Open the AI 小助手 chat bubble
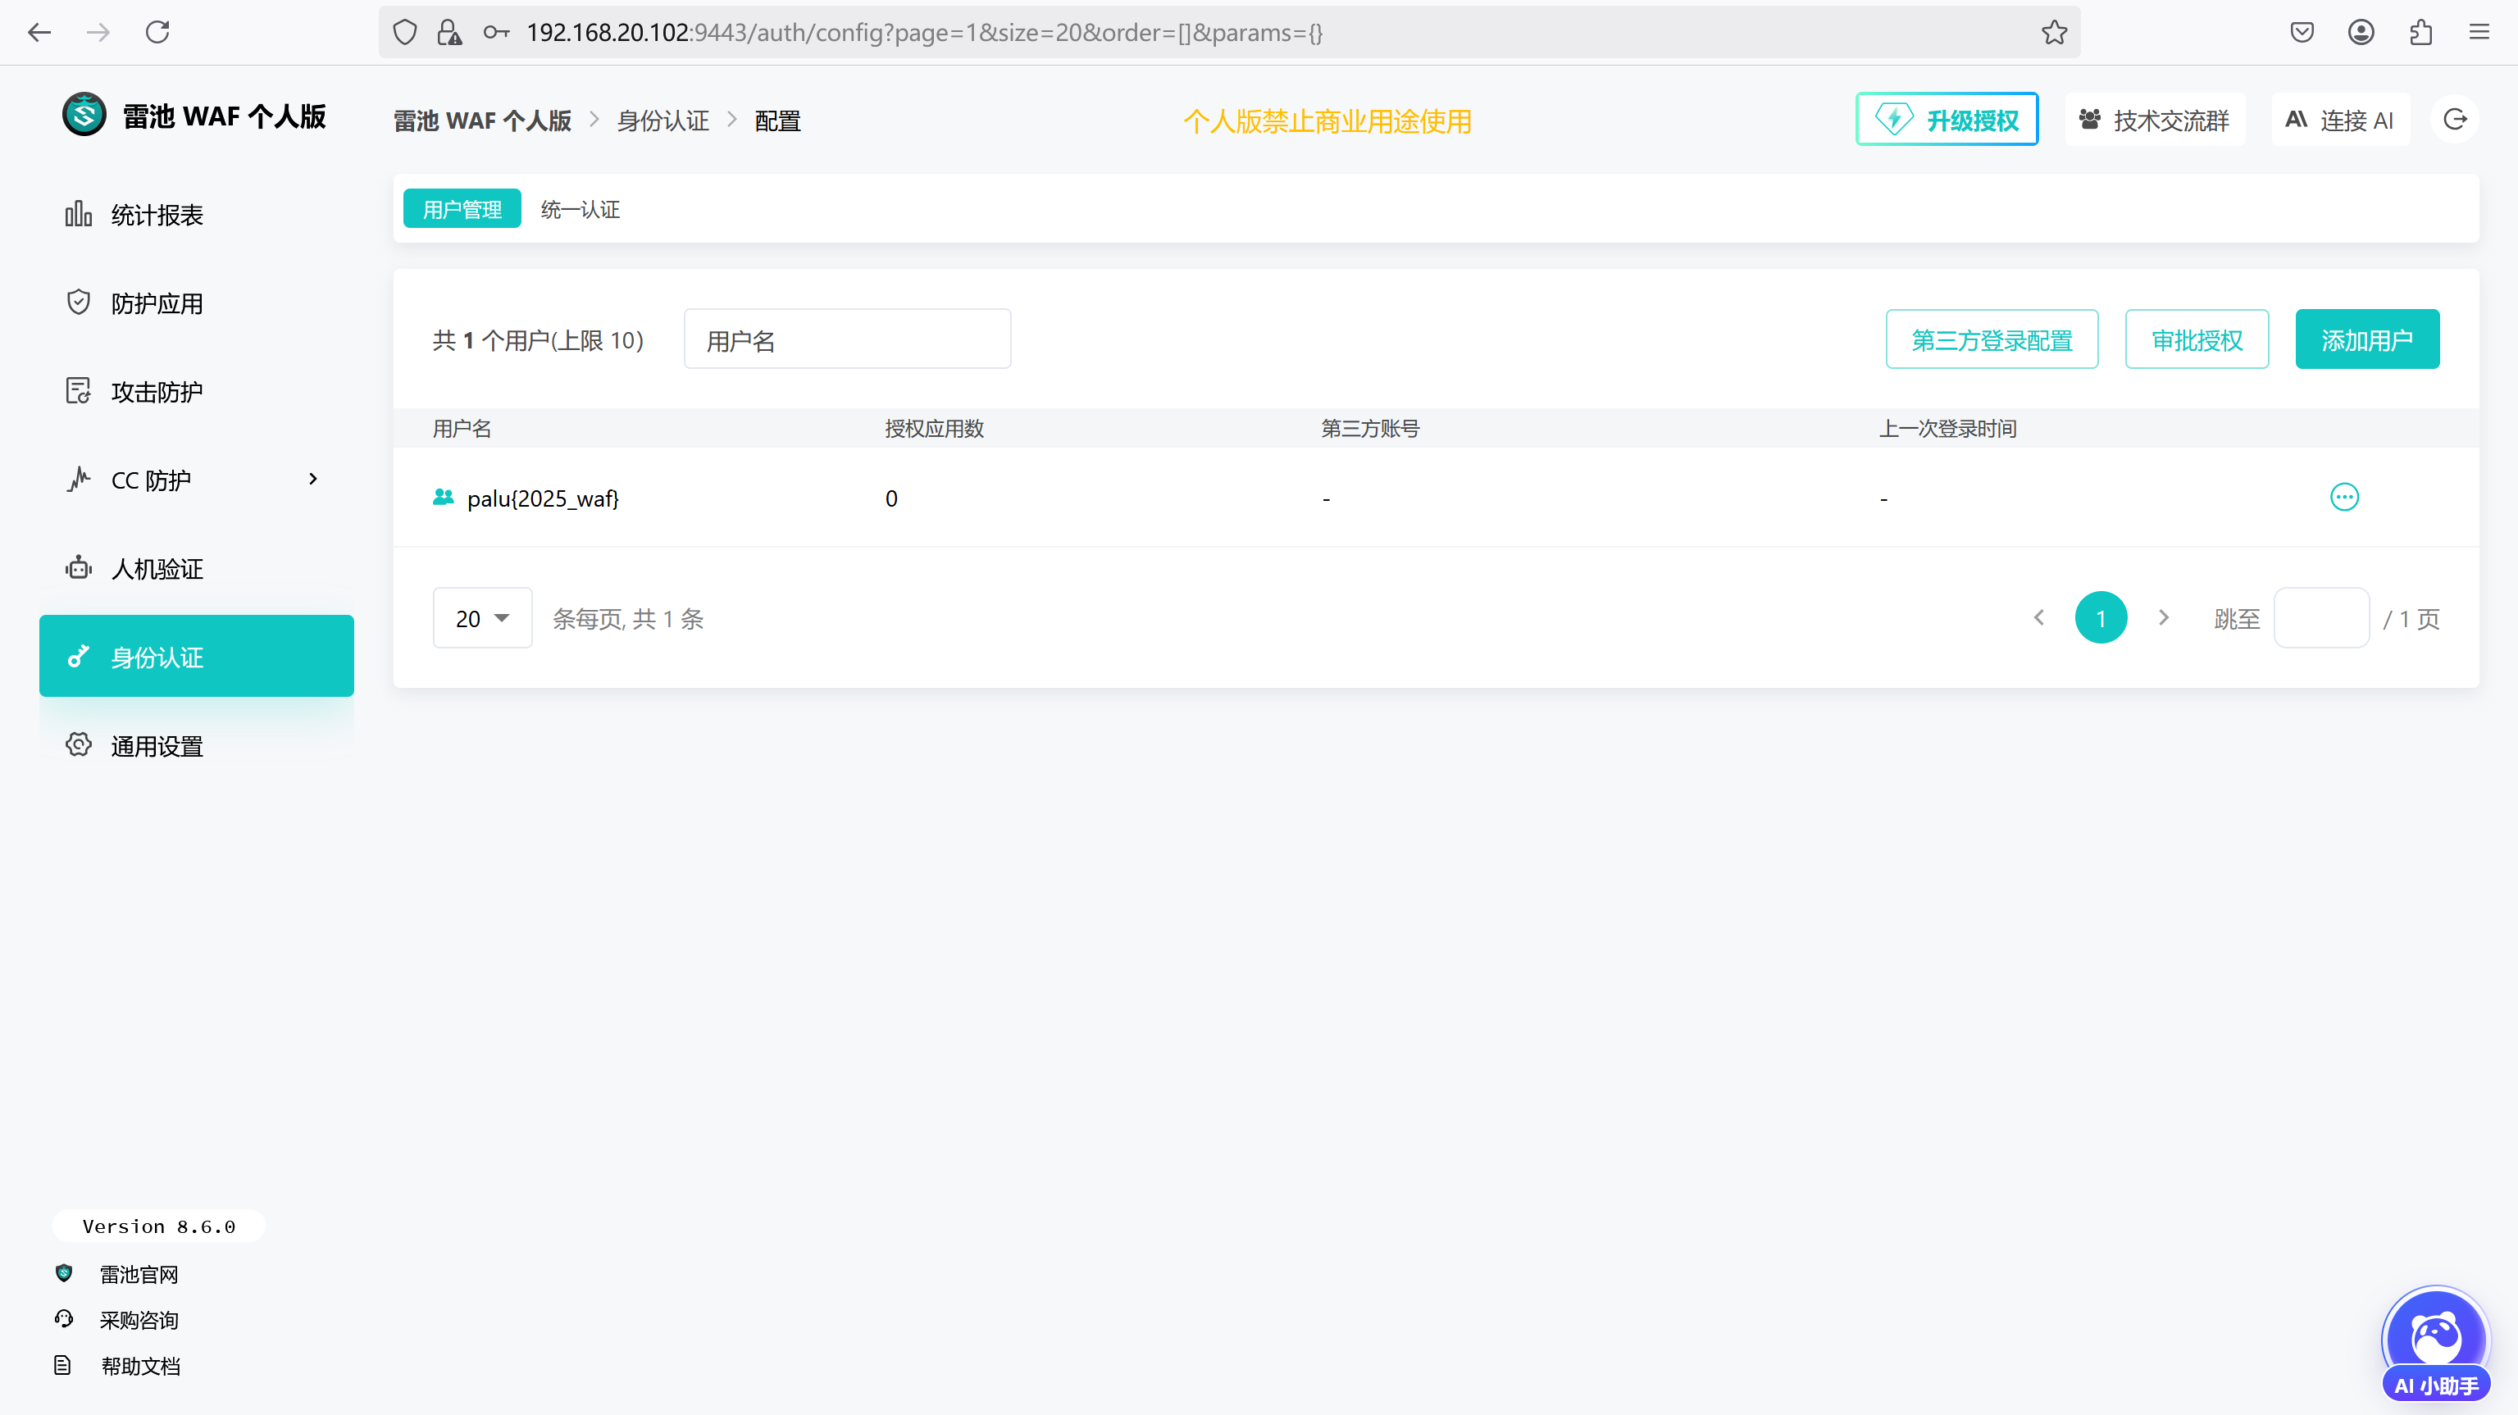 click(x=2435, y=1344)
